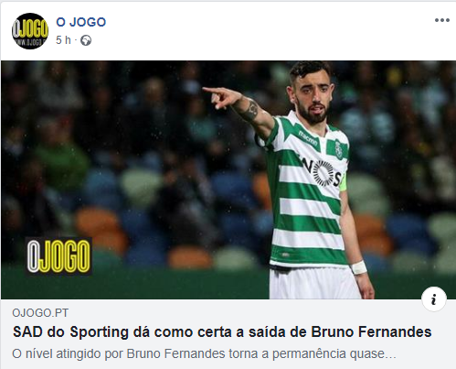Open the O JOGO page name link
The height and width of the screenshot is (369, 456).
[x=81, y=22]
